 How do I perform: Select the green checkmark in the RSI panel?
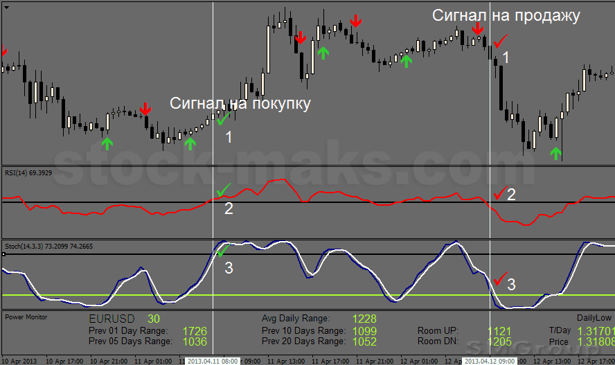click(223, 189)
